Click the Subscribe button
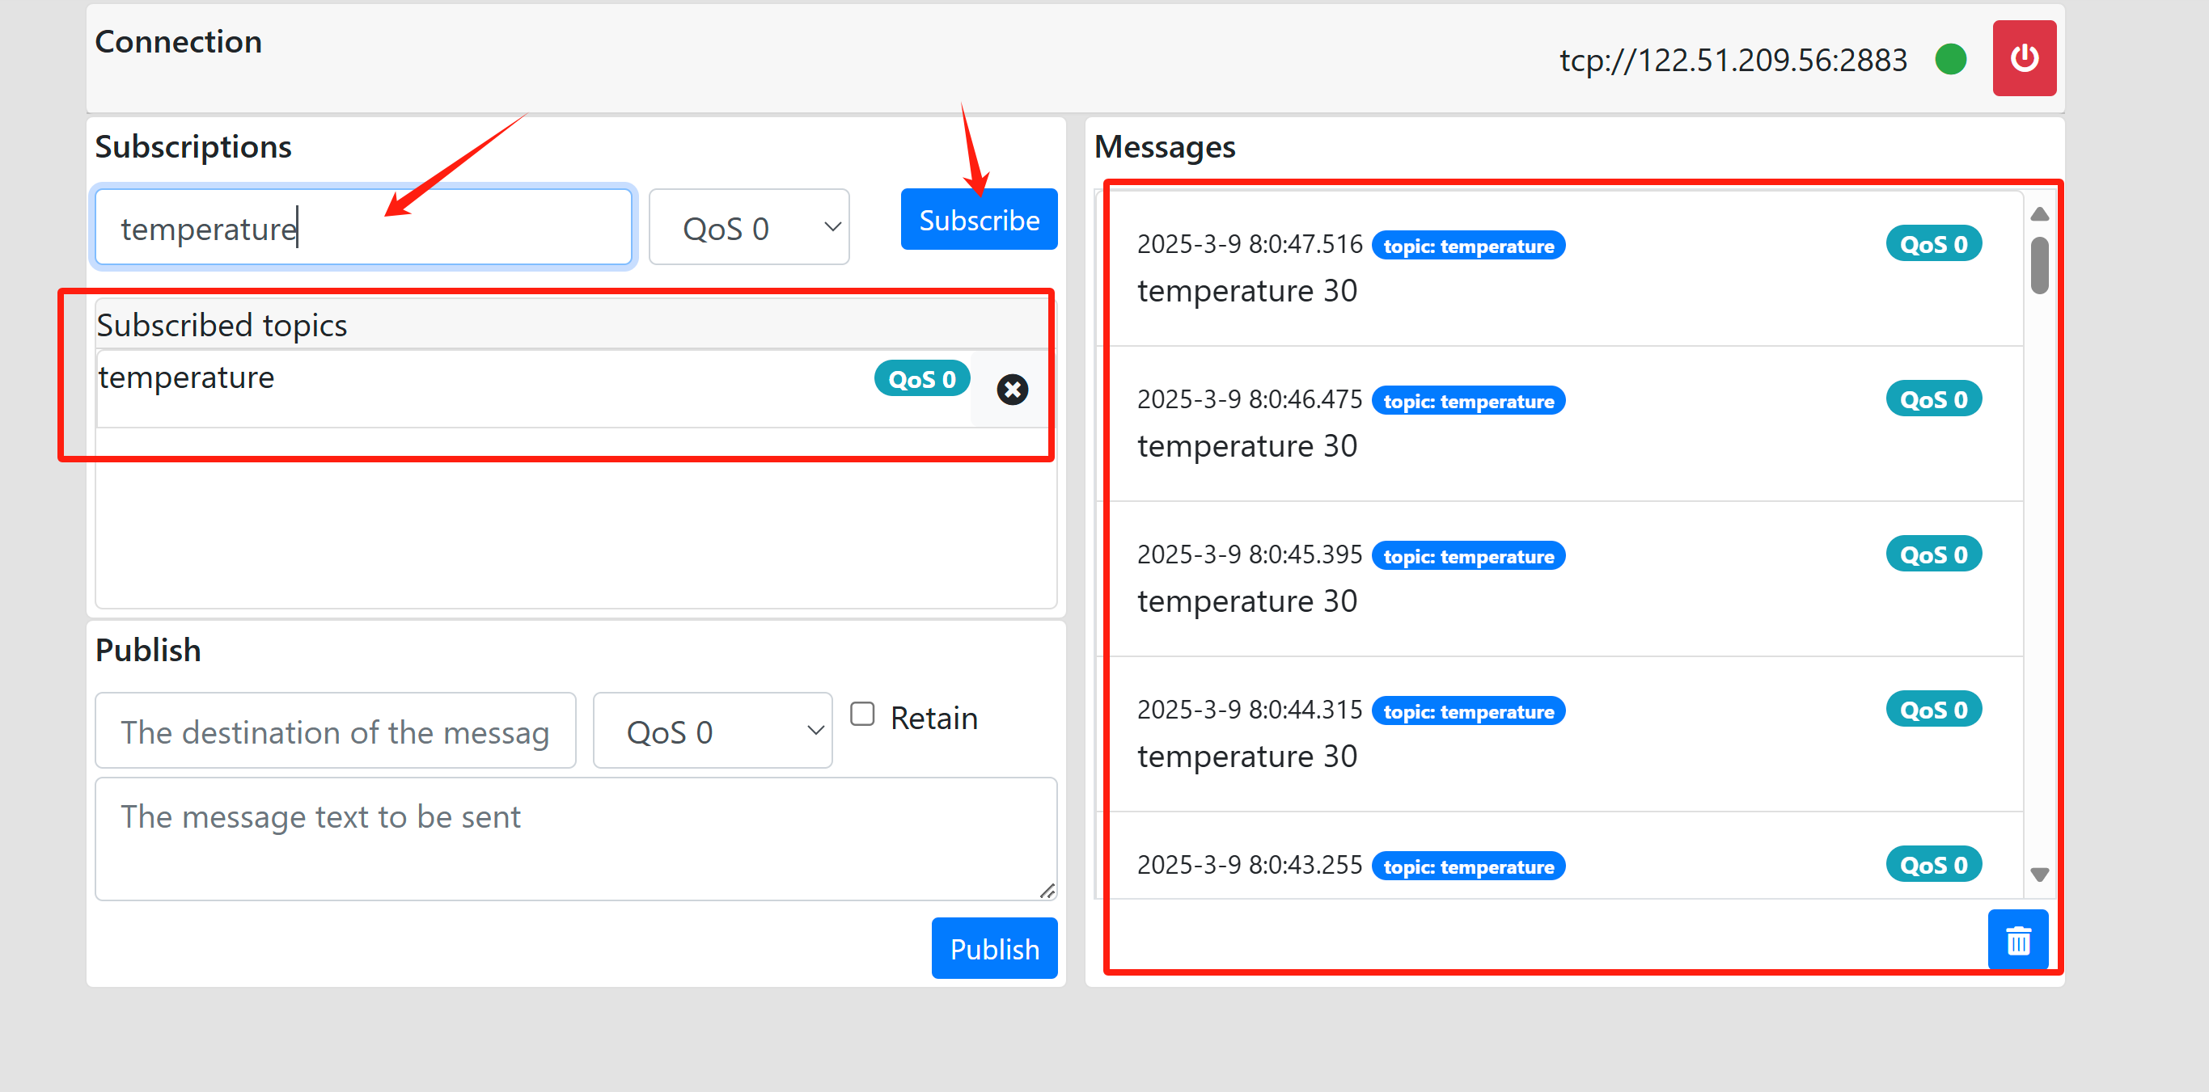Viewport: 2209px width, 1092px height. click(979, 219)
